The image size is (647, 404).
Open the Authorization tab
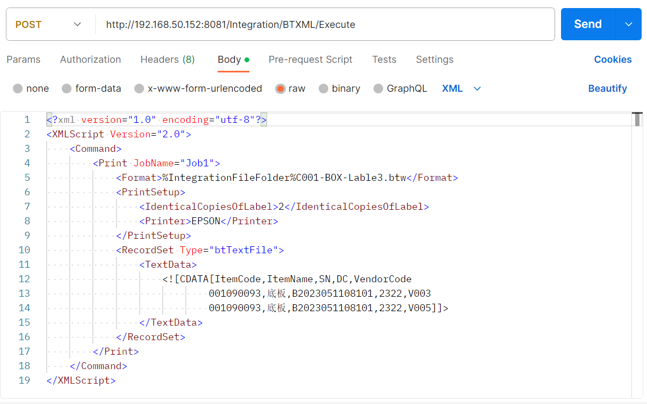[x=90, y=60]
